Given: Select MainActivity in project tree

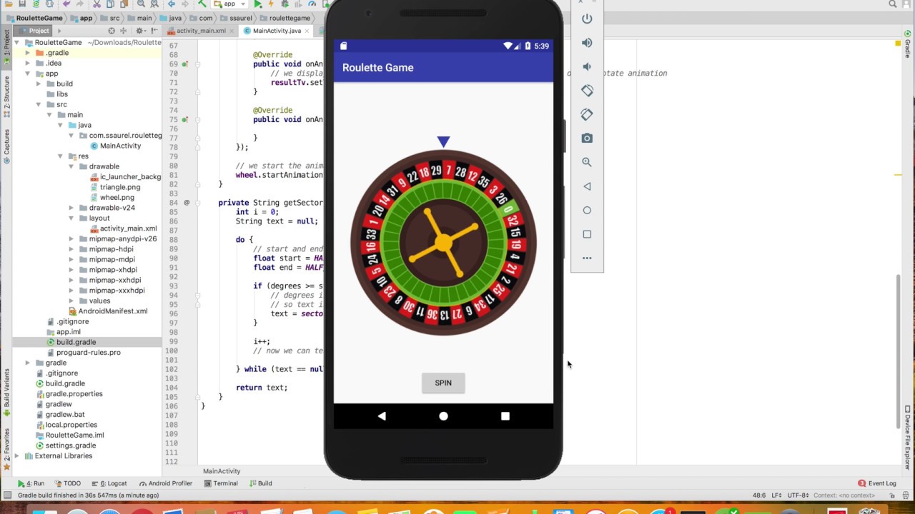Looking at the screenshot, I should (x=115, y=146).
